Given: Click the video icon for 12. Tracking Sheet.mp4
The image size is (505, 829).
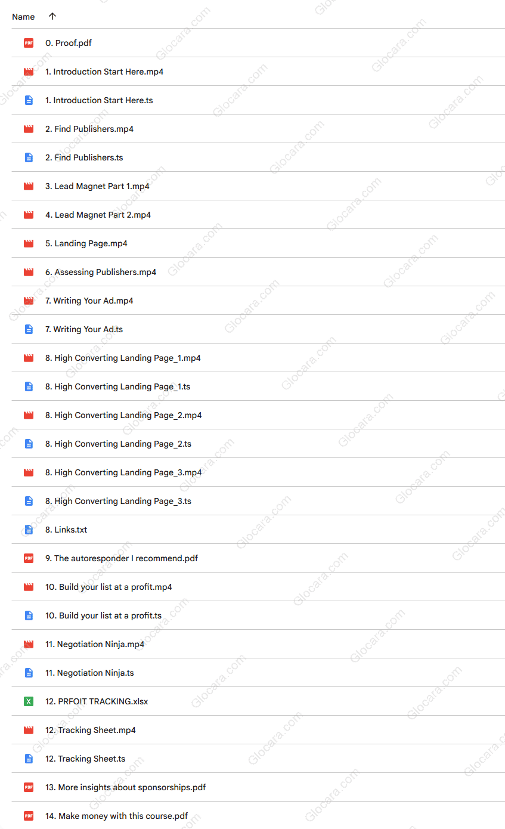Looking at the screenshot, I should (x=28, y=730).
